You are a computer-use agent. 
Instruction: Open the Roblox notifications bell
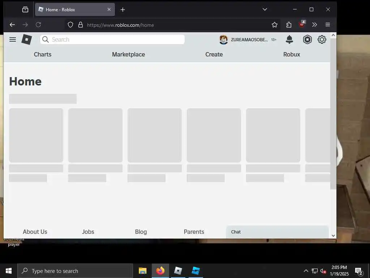click(289, 39)
